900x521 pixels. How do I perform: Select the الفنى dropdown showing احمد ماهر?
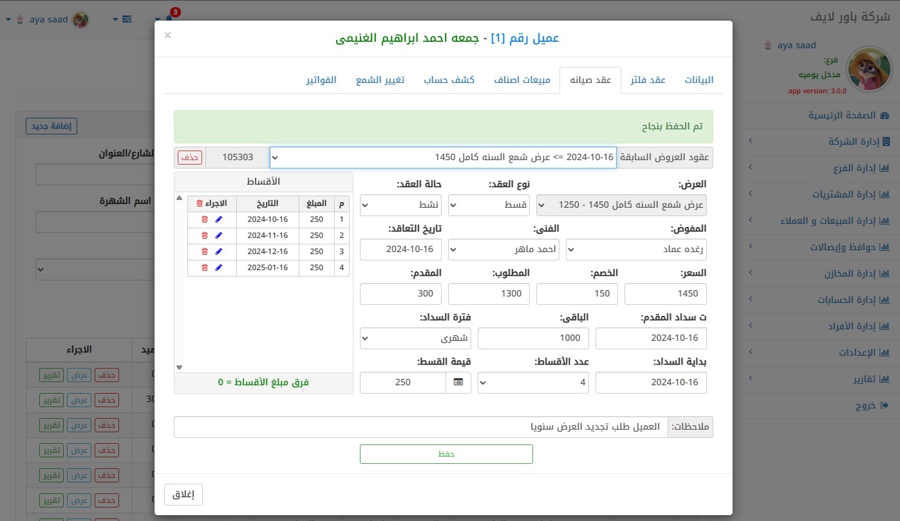[503, 249]
